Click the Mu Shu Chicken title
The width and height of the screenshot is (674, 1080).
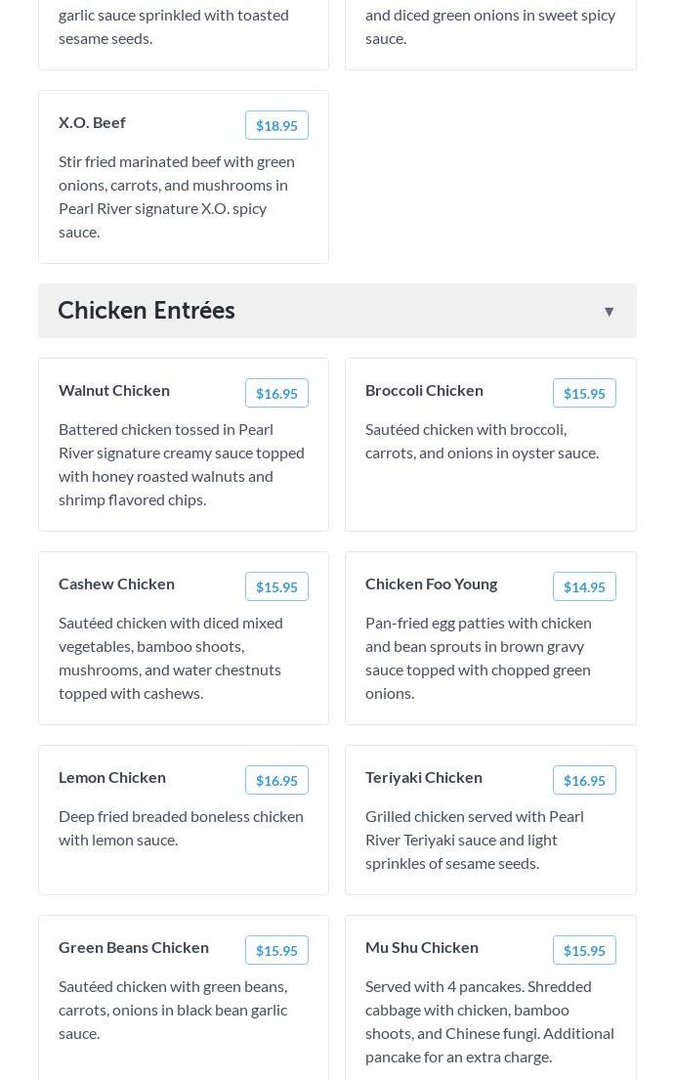(x=421, y=948)
